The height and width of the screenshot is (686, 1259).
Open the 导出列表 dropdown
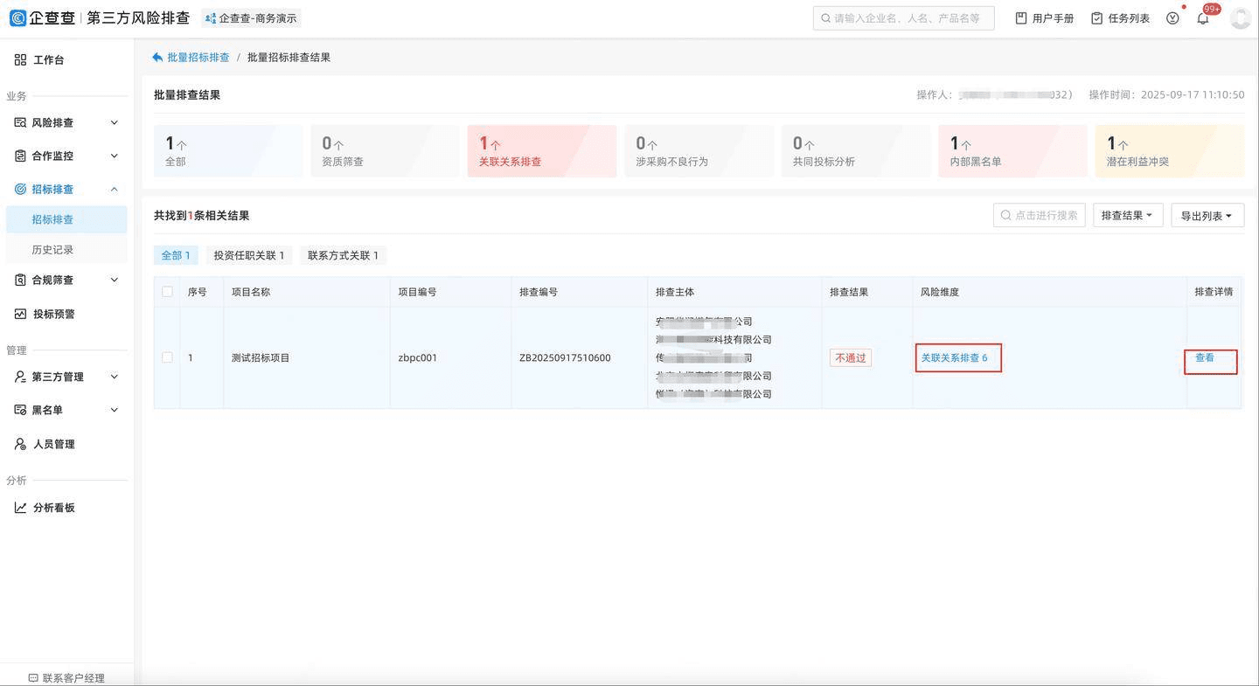[x=1207, y=216]
